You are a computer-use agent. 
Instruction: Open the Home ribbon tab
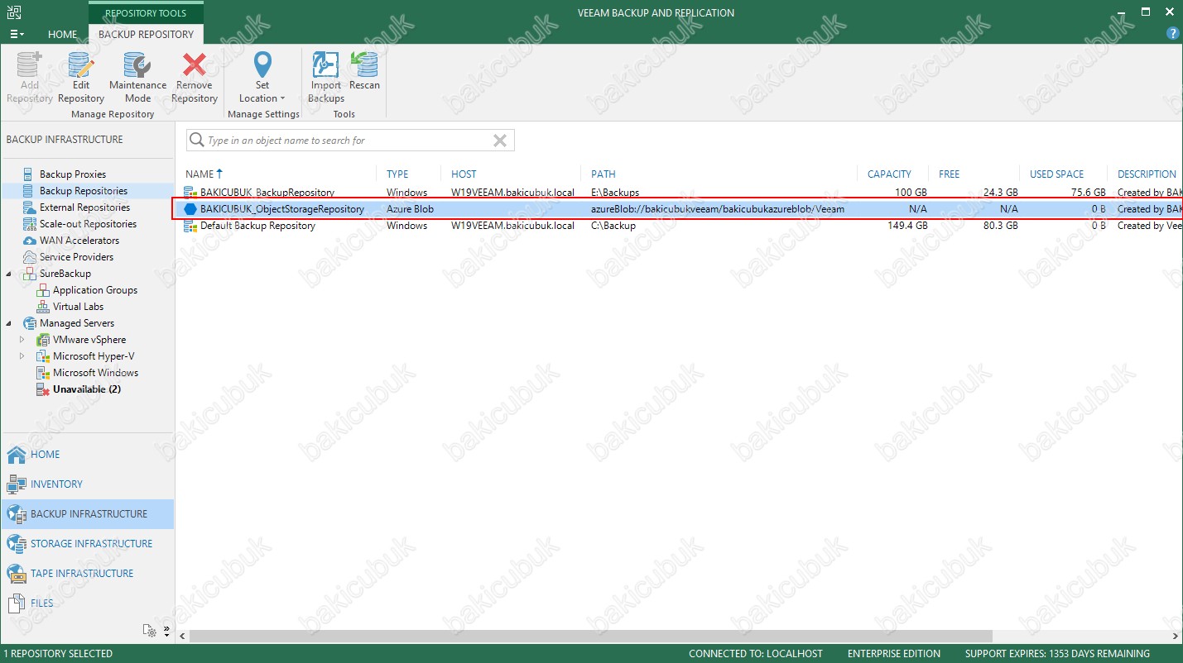click(63, 34)
